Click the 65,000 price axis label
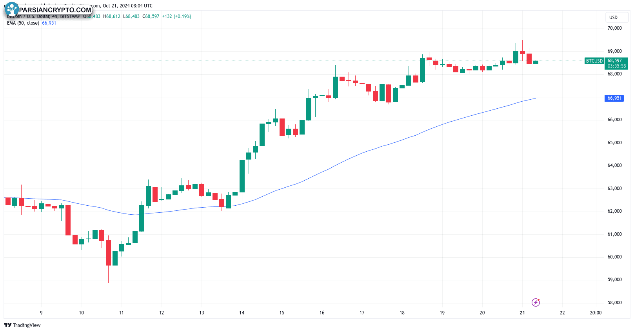This screenshot has height=332, width=634. 614,143
